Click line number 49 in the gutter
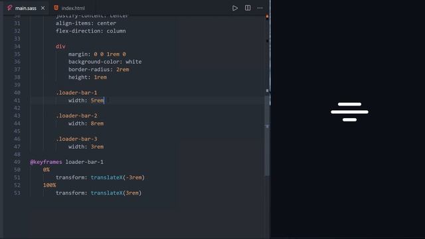Viewport: 425px width, 239px height. click(17, 162)
